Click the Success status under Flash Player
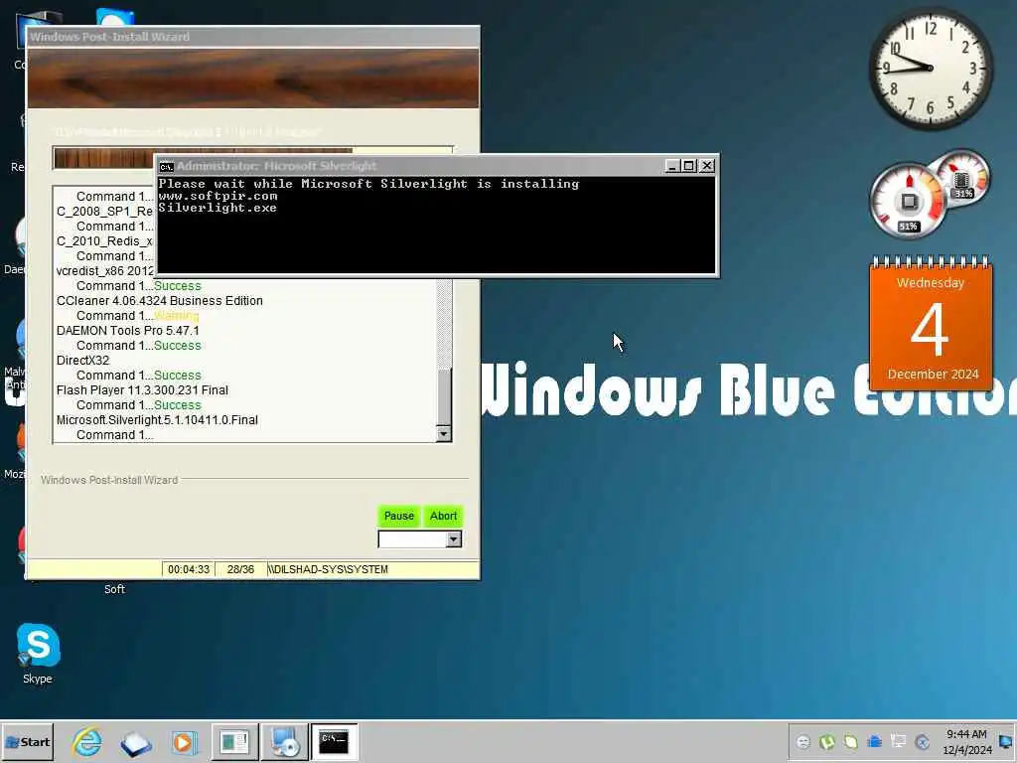 click(x=178, y=405)
